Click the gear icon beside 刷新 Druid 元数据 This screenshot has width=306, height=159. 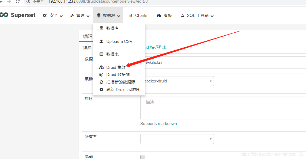point(101,90)
